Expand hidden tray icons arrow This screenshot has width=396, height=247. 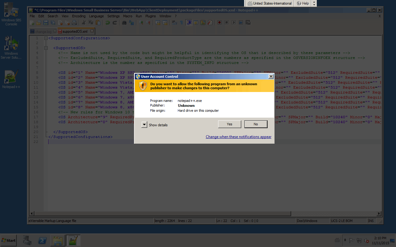point(345,240)
